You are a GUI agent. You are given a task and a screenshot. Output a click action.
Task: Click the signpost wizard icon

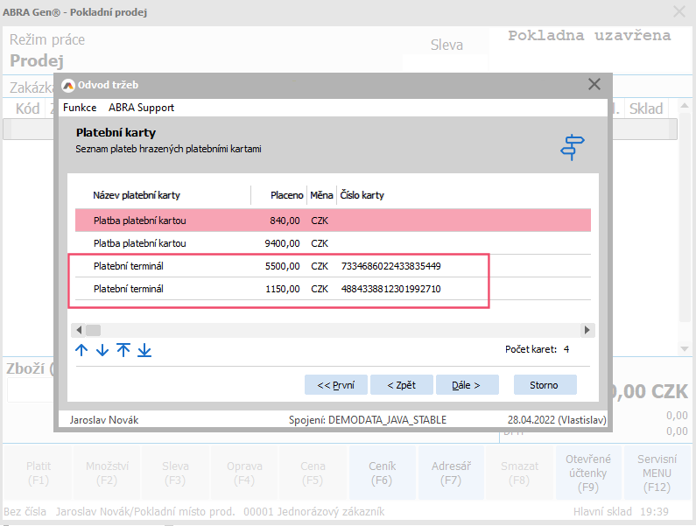point(573,146)
